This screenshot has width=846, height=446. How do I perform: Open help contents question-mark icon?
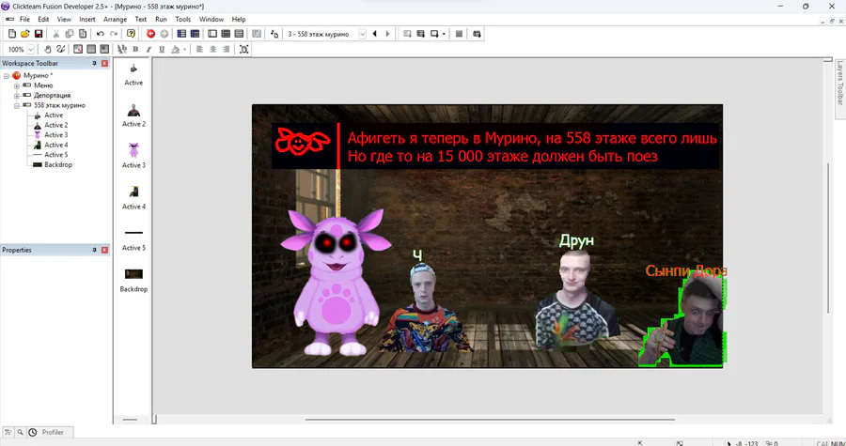point(131,34)
